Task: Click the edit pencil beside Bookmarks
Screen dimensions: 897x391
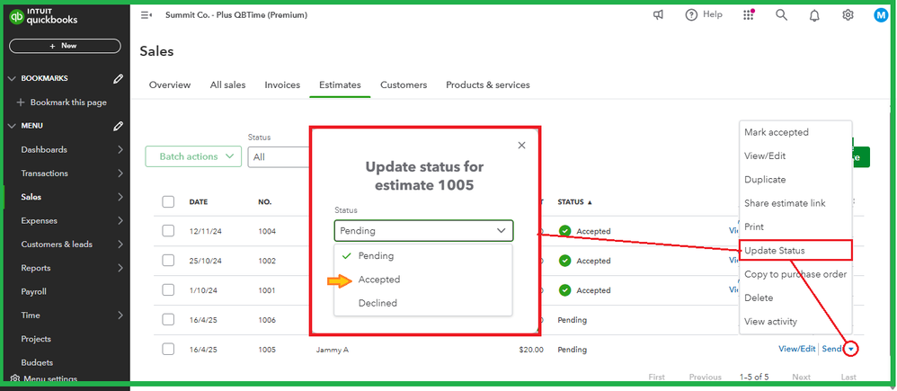Action: coord(118,79)
